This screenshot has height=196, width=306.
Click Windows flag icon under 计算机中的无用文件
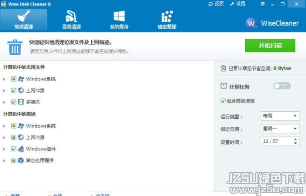21,79
